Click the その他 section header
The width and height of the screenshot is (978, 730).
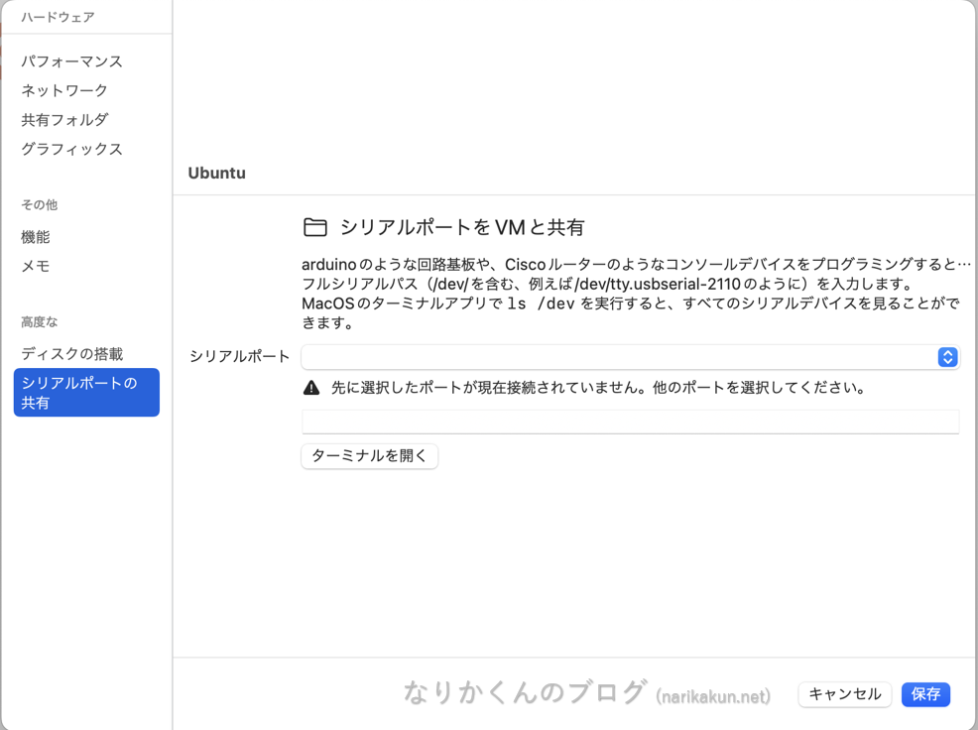[40, 204]
